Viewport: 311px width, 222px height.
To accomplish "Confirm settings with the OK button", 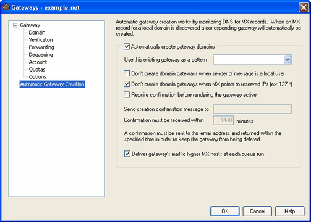I will coord(225,212).
